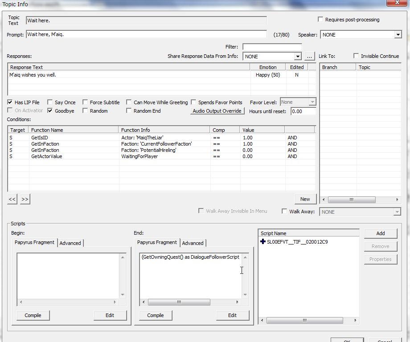Viewport: 410px width, 342px height.
Task: Click the Script Name column header
Action: click(x=308, y=233)
